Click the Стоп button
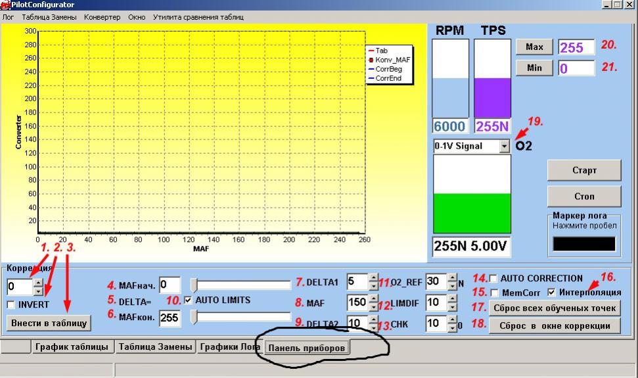Viewport: 638px width, 378px height. tap(584, 196)
